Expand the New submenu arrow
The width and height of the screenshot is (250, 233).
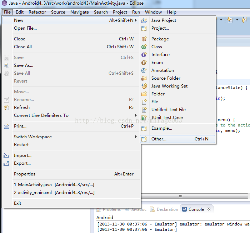[136, 20]
